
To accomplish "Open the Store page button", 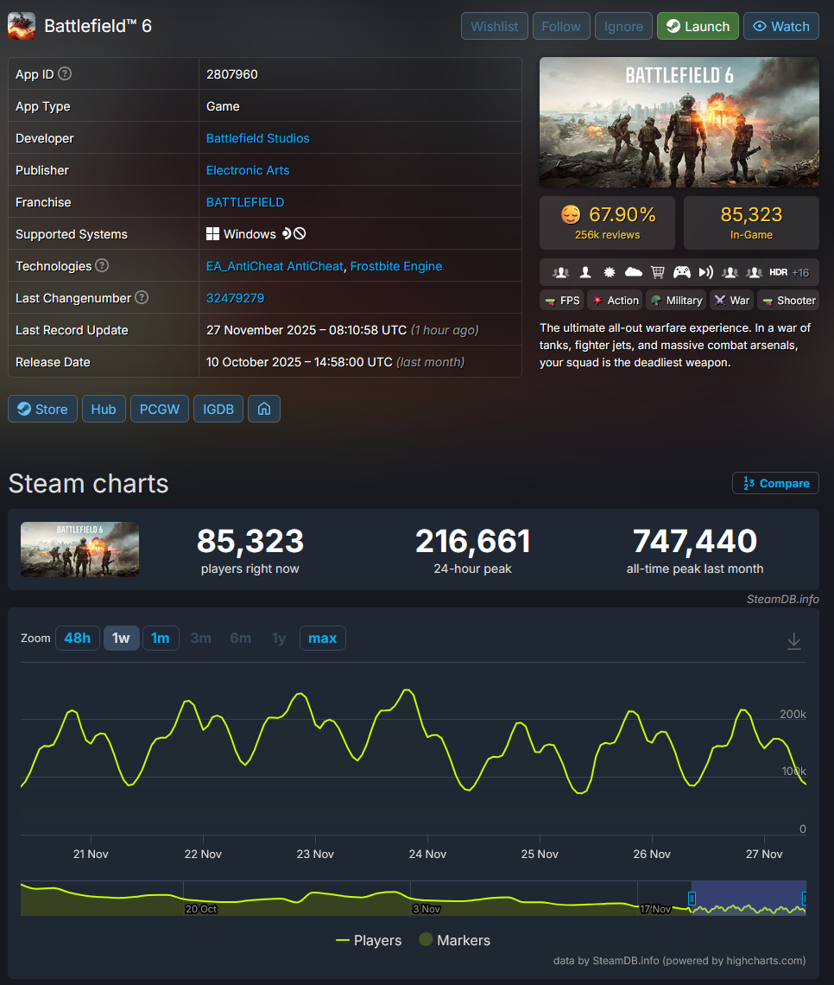I will coord(42,409).
